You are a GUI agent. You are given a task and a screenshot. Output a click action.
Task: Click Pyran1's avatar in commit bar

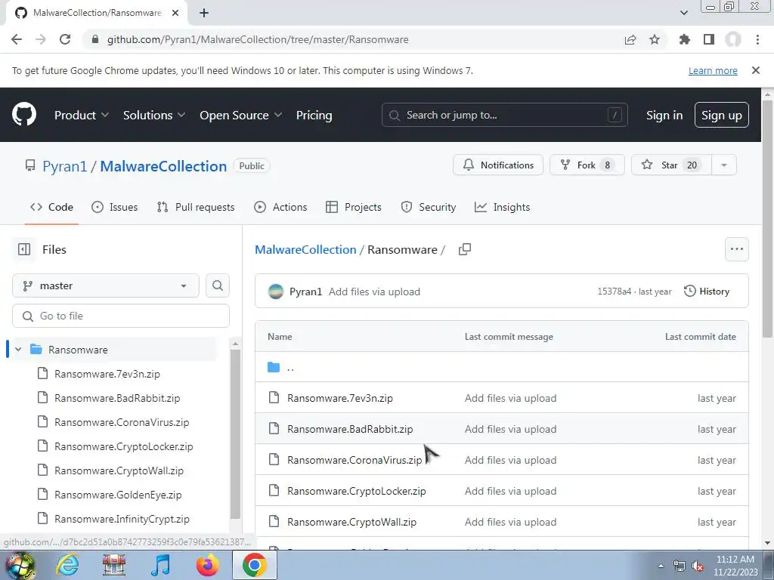(x=275, y=292)
